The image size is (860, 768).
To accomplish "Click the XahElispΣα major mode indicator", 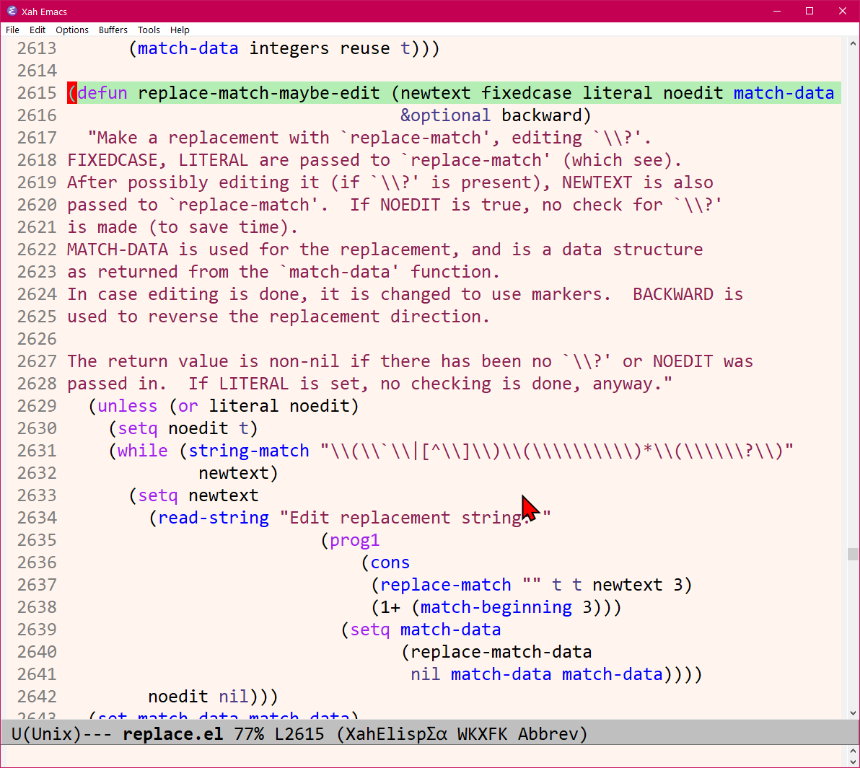I will coord(396,734).
